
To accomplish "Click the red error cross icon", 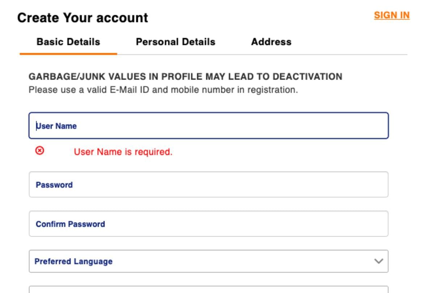I will tap(40, 150).
